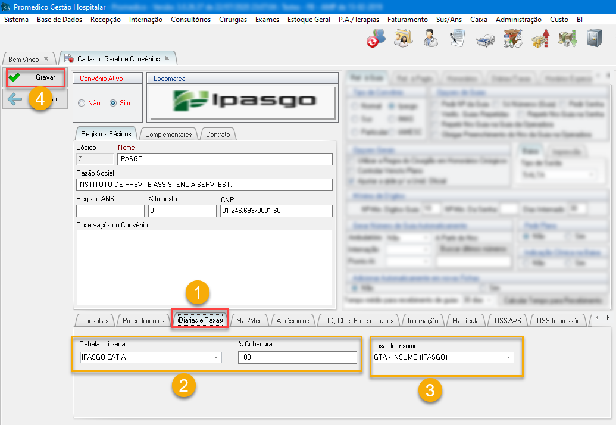Switch to the Complementares tab
Viewport: 616px width, 425px height.
tap(168, 134)
